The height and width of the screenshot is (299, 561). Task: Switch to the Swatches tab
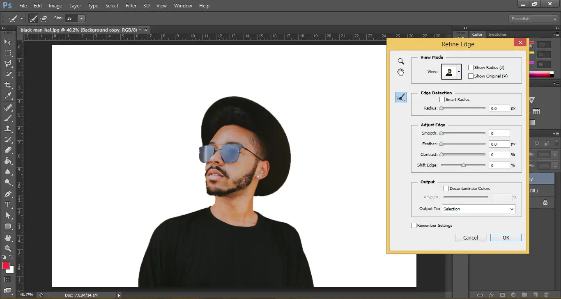(x=497, y=34)
